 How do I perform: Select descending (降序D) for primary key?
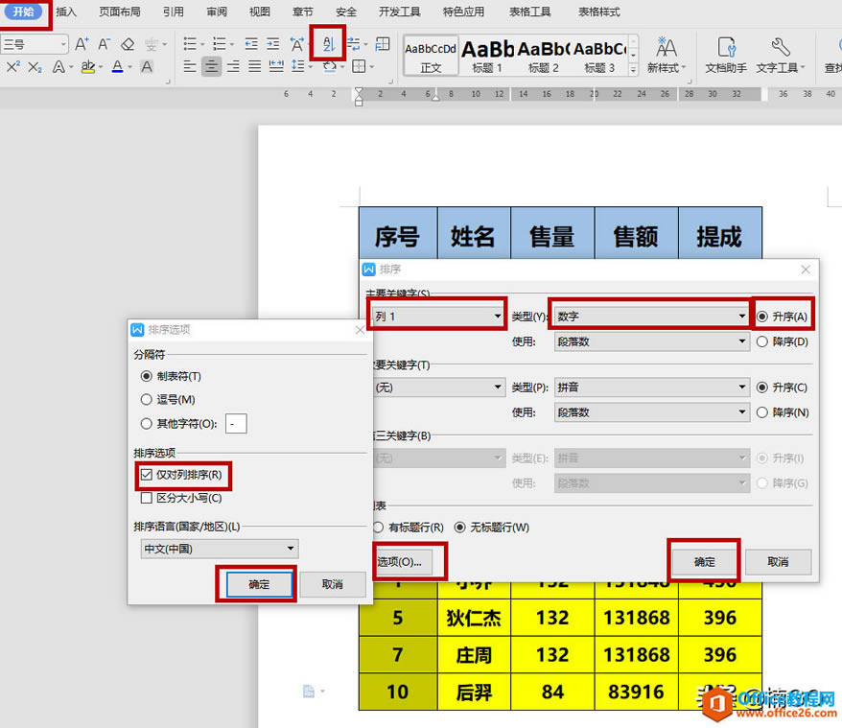762,341
